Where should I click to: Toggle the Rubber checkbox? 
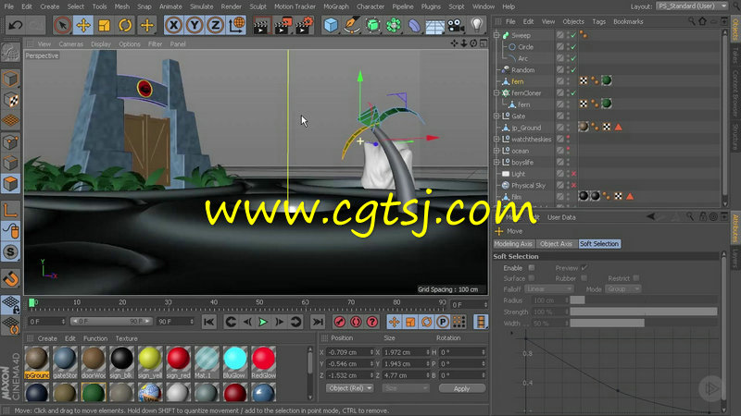click(584, 278)
